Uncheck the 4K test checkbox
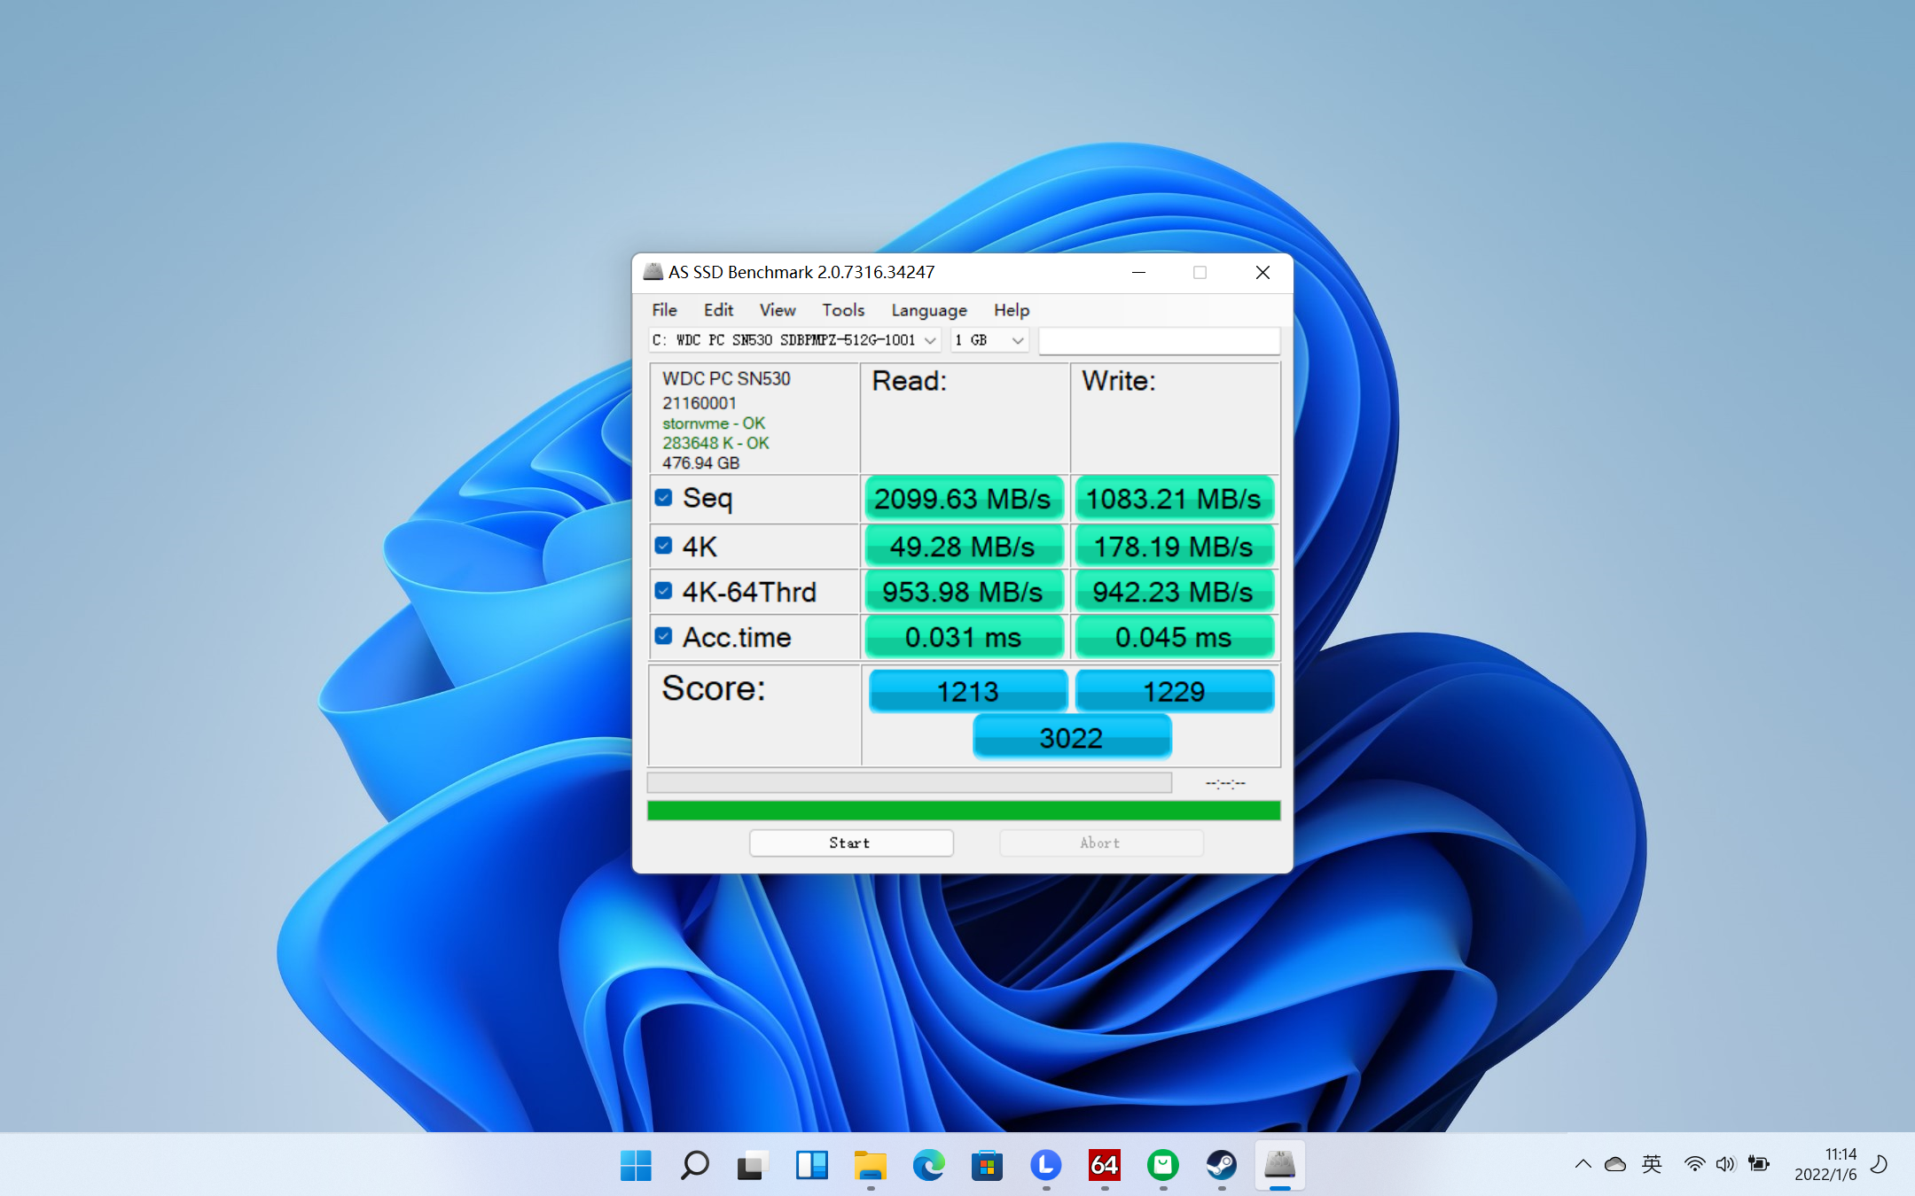The height and width of the screenshot is (1196, 1915). click(x=663, y=545)
